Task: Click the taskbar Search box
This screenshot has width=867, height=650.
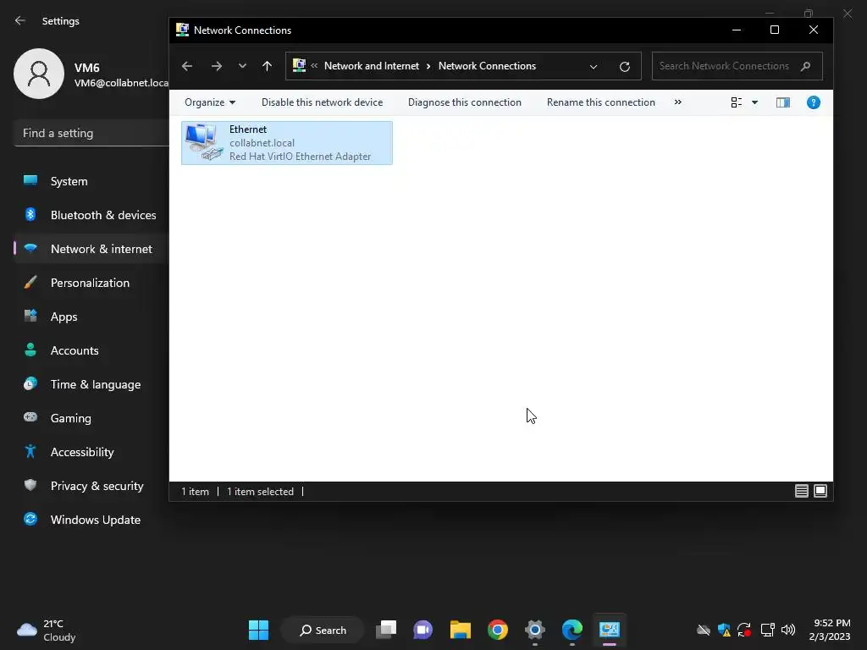Action: (x=323, y=630)
